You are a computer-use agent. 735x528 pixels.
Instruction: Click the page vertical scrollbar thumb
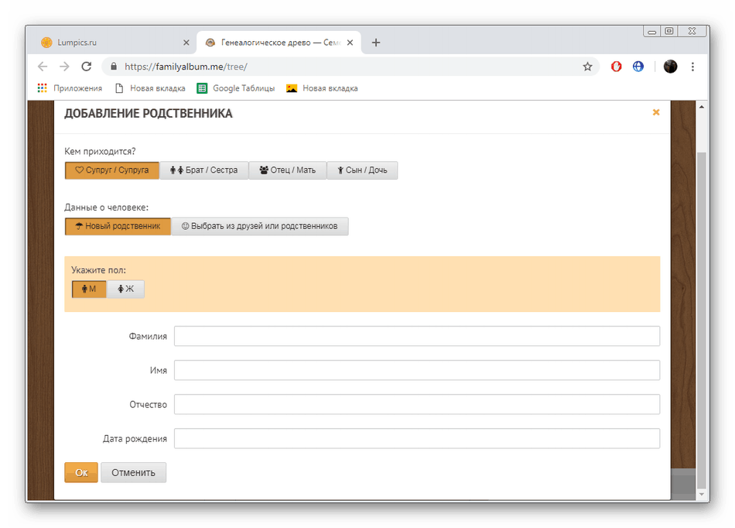click(x=701, y=320)
